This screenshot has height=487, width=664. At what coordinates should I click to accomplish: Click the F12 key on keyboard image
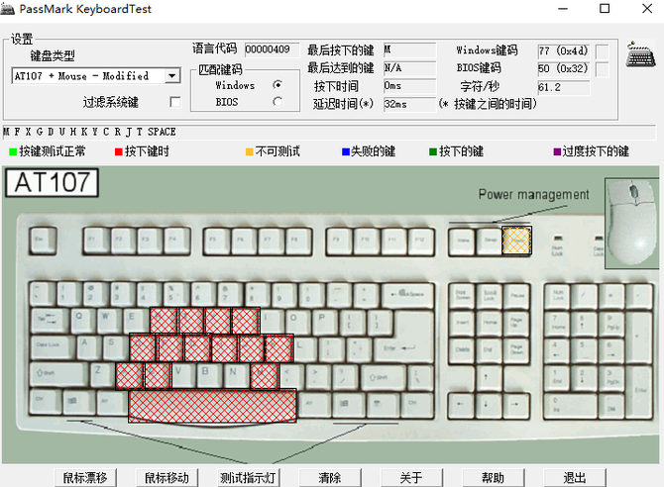coord(419,242)
